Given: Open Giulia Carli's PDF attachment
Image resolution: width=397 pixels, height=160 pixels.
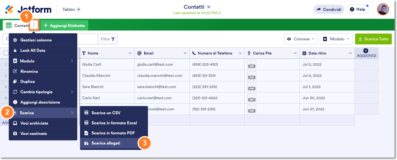Looking at the screenshot, I should 252,64.
